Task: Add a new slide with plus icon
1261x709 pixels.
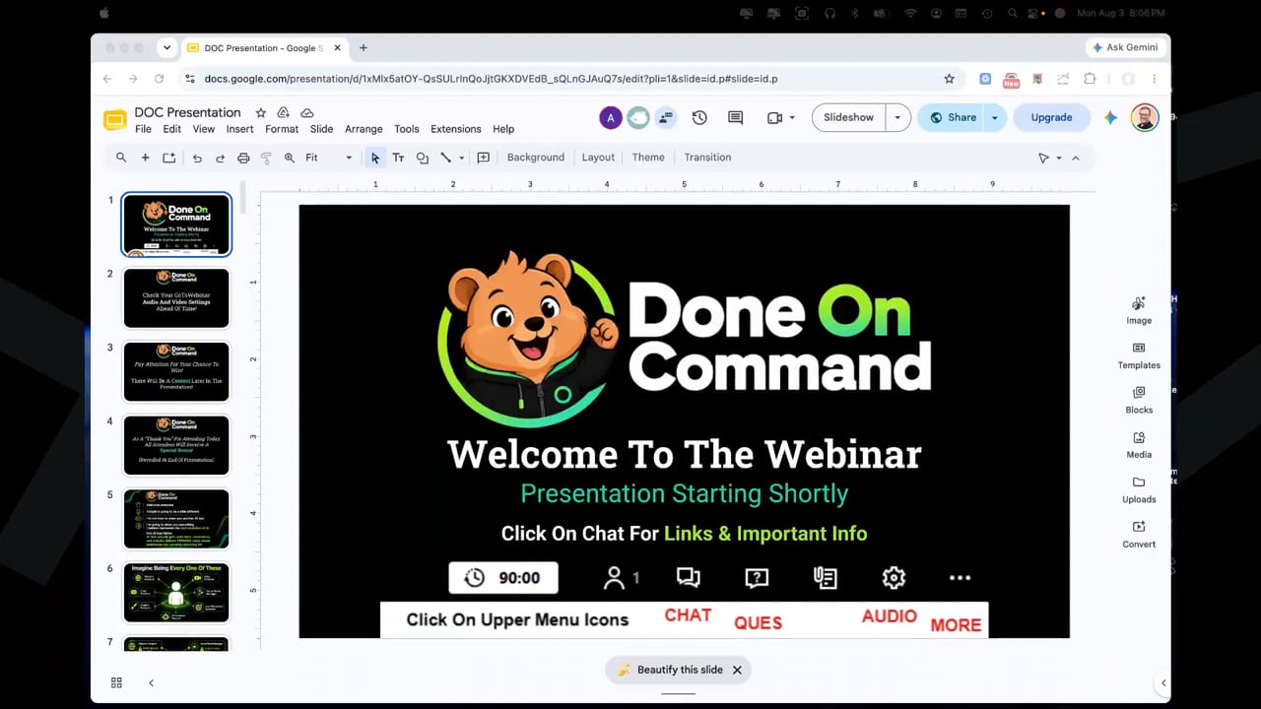Action: 145,158
